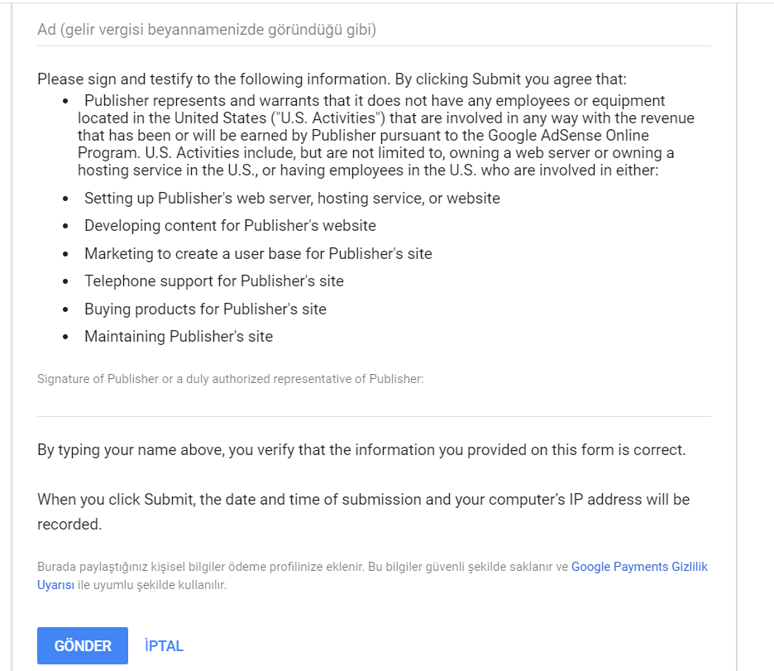Open the Google Payments Gizlilik link

(x=639, y=567)
